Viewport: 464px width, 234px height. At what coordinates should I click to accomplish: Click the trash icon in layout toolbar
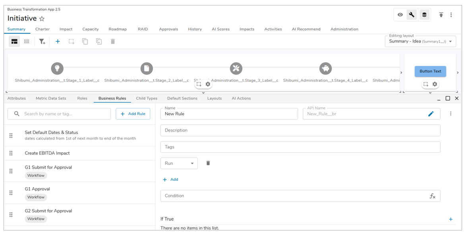(113, 42)
